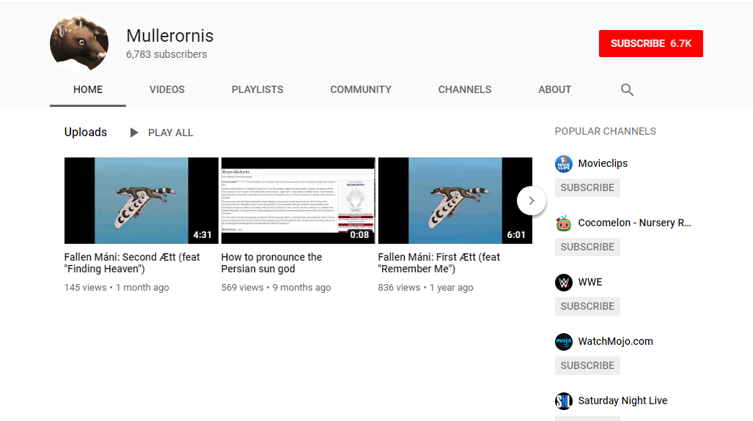Open the WatchMojo.com name link
The image size is (753, 421).
point(616,341)
